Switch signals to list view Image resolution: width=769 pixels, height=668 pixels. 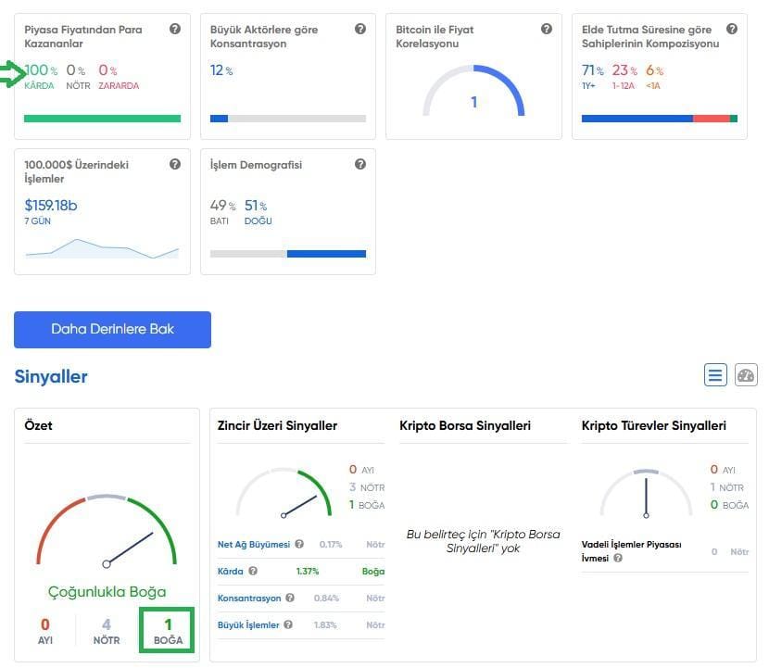pyautogui.click(x=715, y=375)
